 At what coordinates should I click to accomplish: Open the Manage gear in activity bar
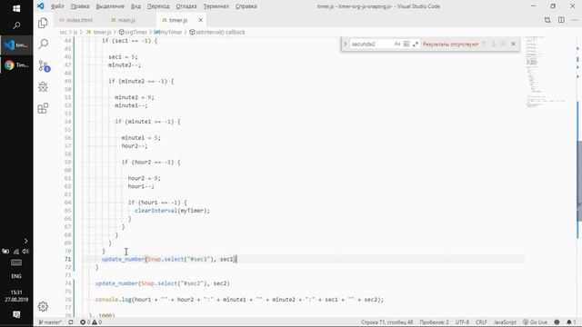tap(43, 307)
